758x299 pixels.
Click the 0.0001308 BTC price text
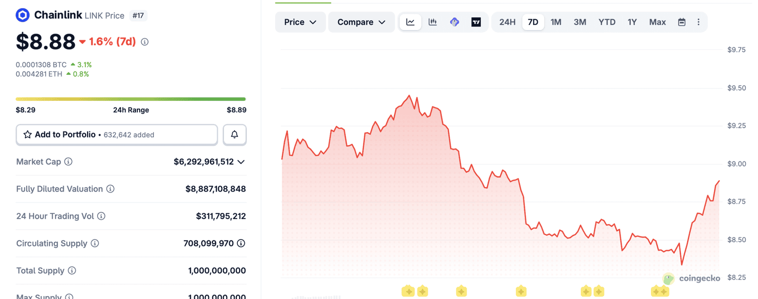point(41,65)
